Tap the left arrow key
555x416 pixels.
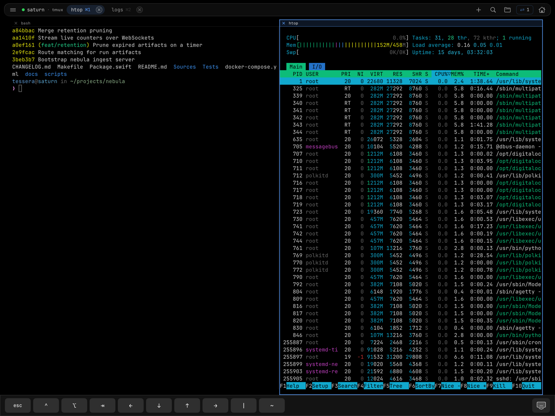[131, 406]
